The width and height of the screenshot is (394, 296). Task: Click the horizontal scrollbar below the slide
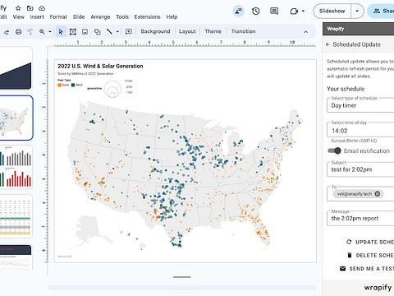point(182,288)
